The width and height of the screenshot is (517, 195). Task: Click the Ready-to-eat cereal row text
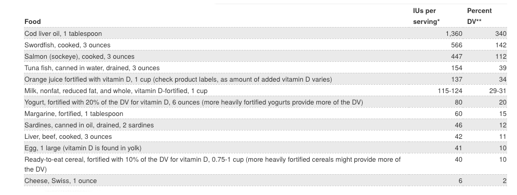pyautogui.click(x=213, y=164)
